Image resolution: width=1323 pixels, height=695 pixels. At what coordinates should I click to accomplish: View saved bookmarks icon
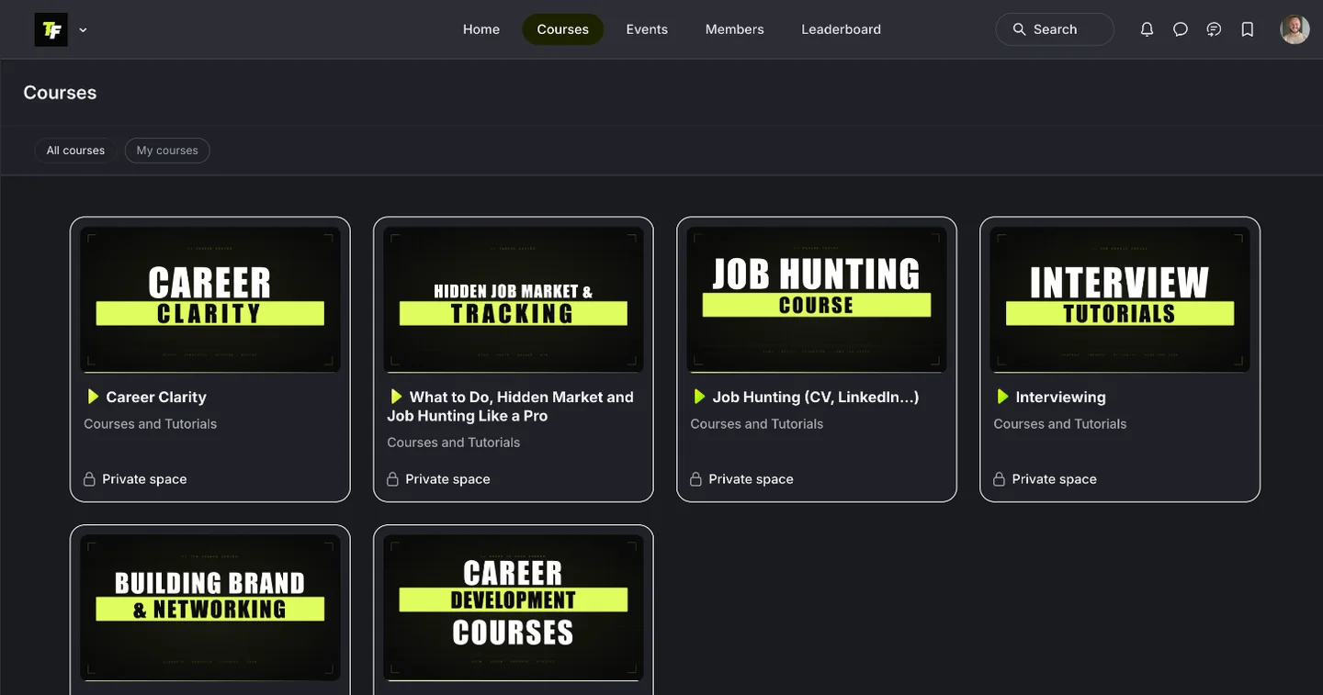pos(1248,29)
